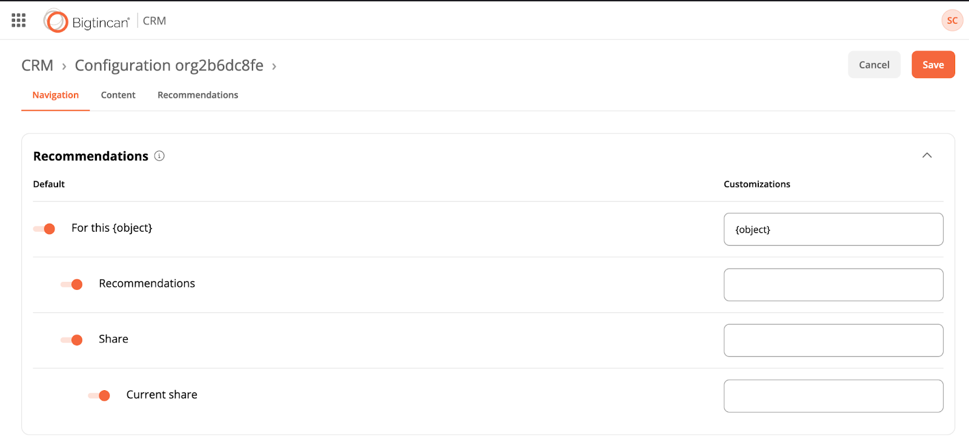Switch off the Current share toggle
This screenshot has width=969, height=444.
pyautogui.click(x=99, y=396)
